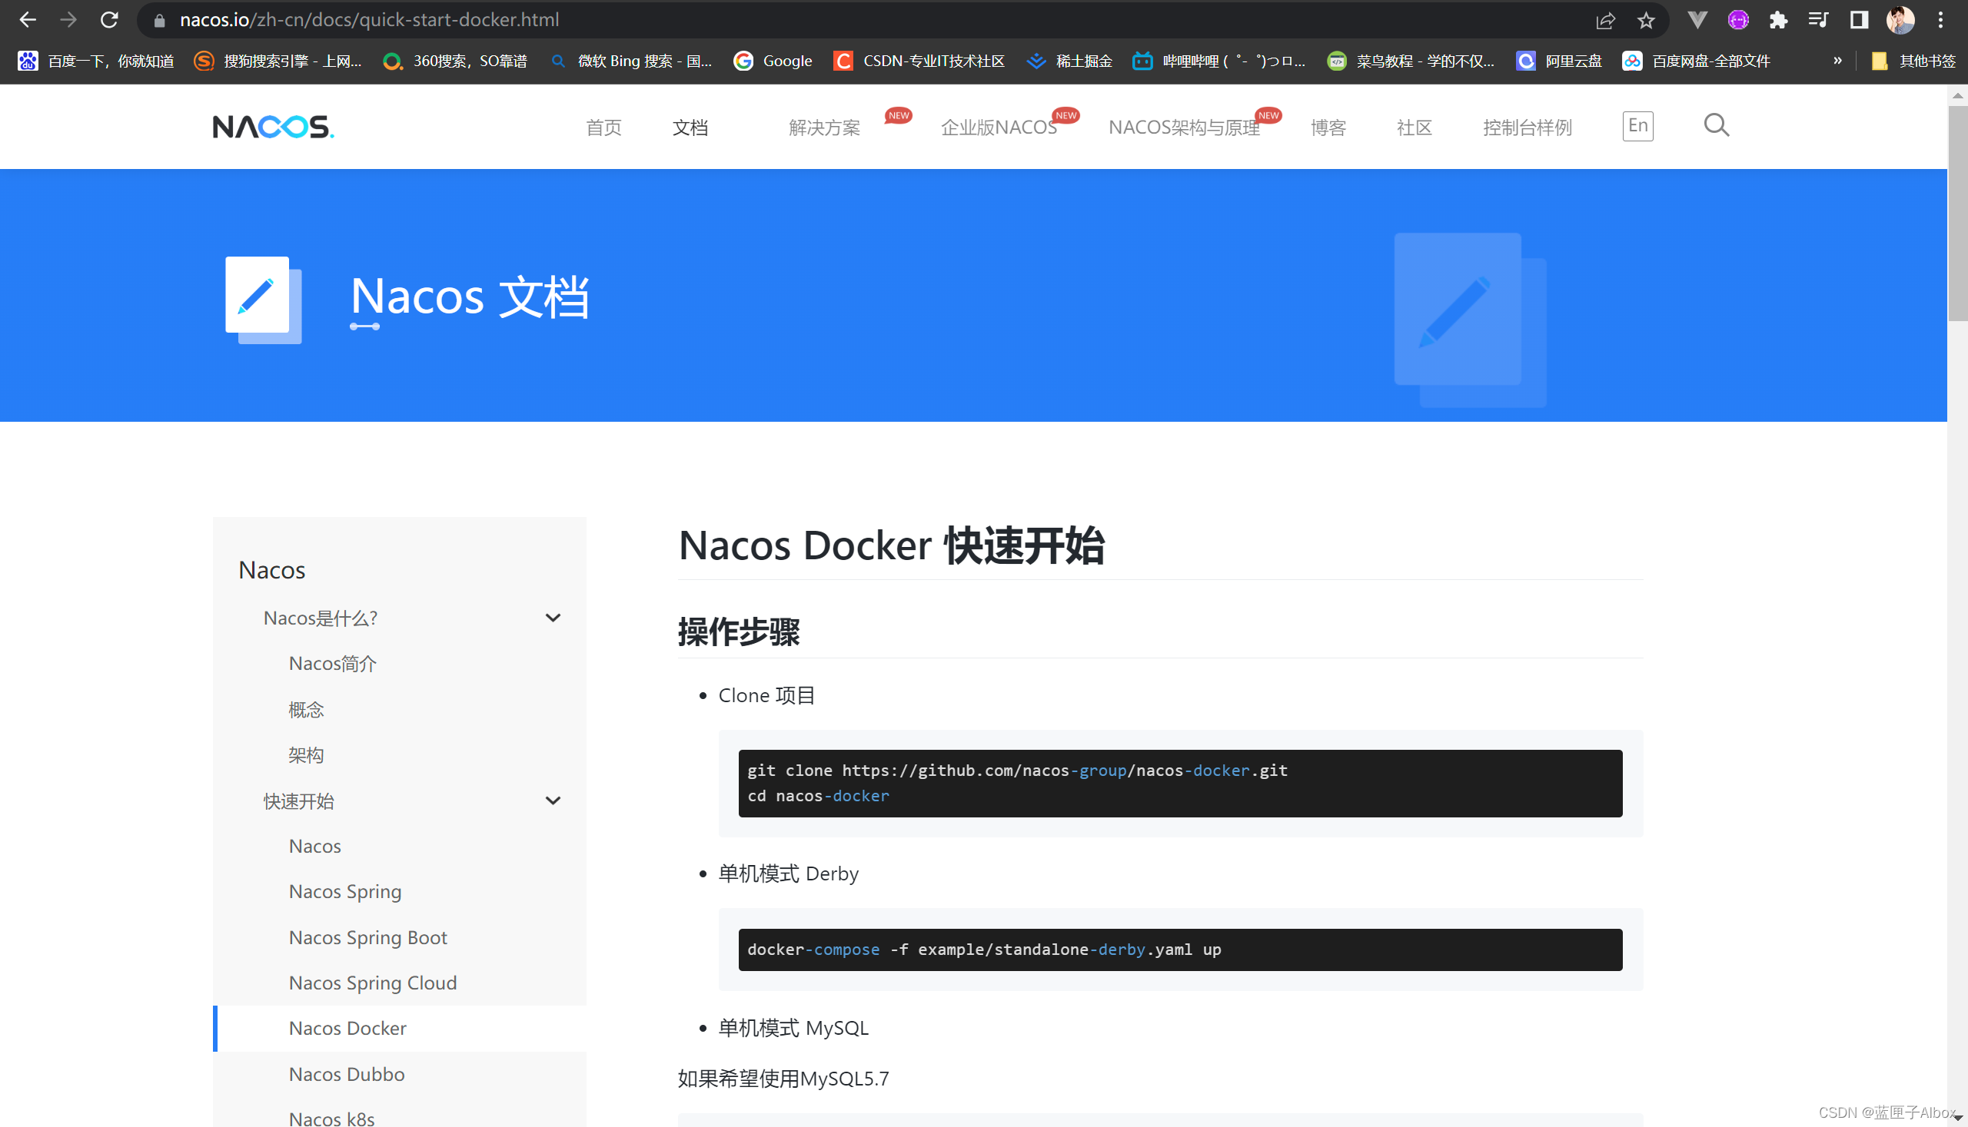Open Nacos Spring Boot in the sidebar
The image size is (1968, 1127).
(368, 937)
